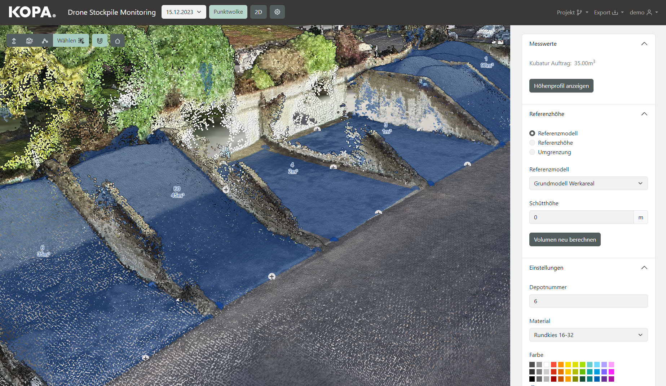The width and height of the screenshot is (666, 386).
Task: Click the Drone Stockpile Monitoring title
Action: [x=112, y=12]
